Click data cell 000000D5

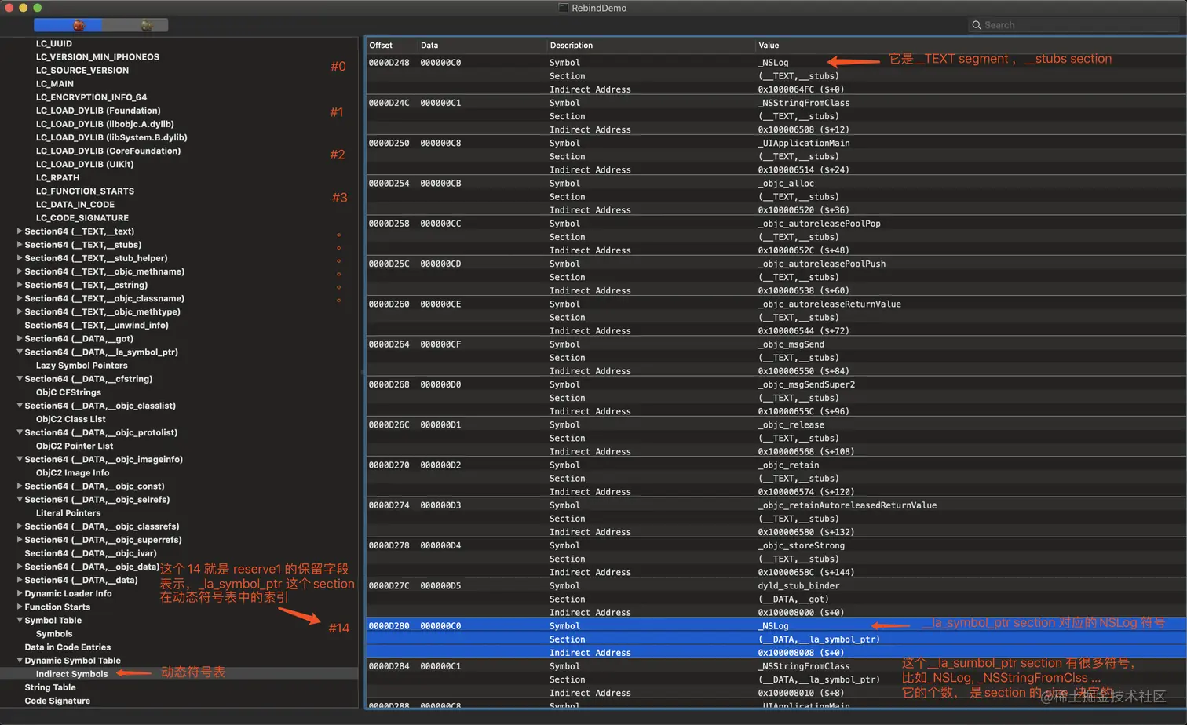pos(440,586)
